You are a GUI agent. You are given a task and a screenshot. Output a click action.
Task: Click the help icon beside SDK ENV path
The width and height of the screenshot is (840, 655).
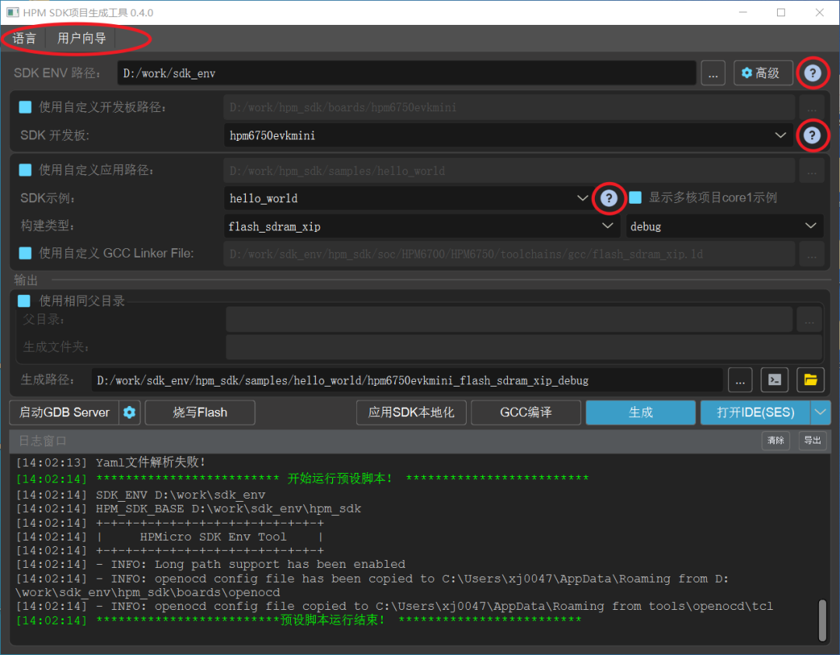pyautogui.click(x=813, y=73)
